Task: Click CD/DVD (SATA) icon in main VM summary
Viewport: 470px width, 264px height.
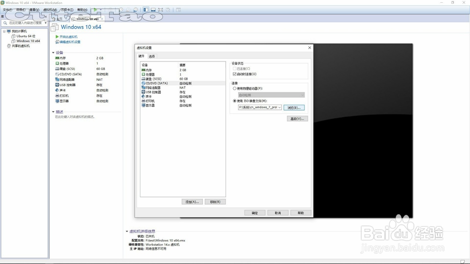Action: pos(57,74)
